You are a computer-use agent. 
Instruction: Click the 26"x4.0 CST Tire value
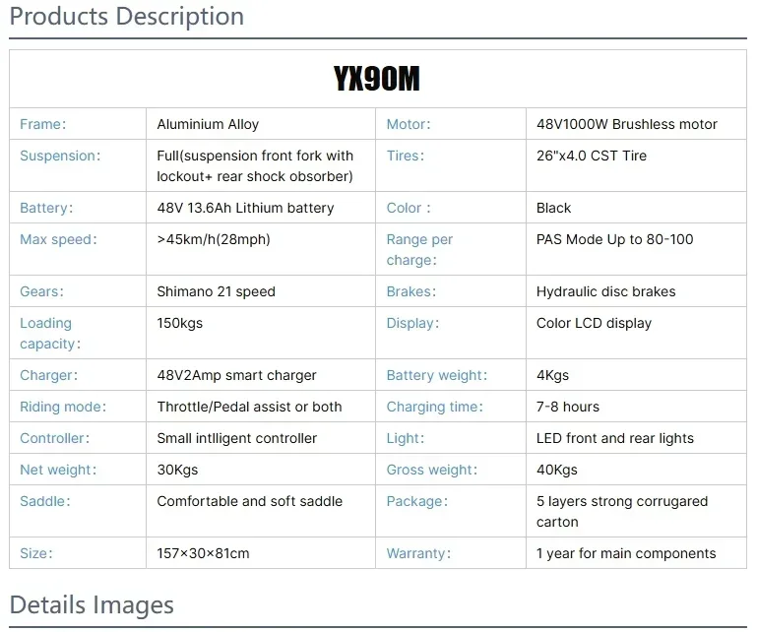pyautogui.click(x=591, y=156)
